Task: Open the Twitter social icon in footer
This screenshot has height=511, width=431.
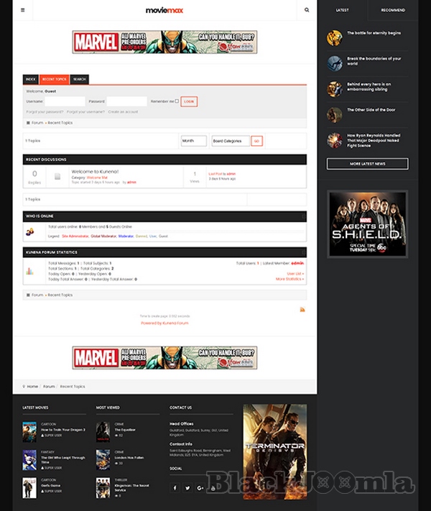Action: 187,488
